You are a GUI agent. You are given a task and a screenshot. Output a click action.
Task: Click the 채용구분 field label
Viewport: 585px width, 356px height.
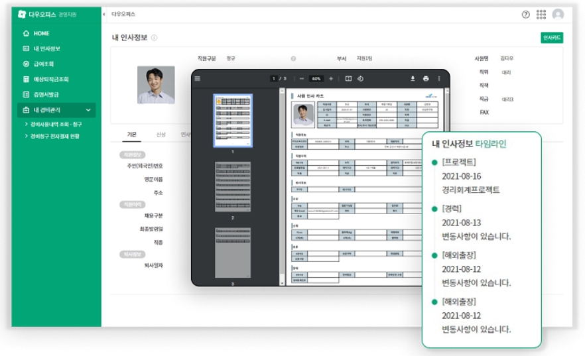tap(153, 215)
